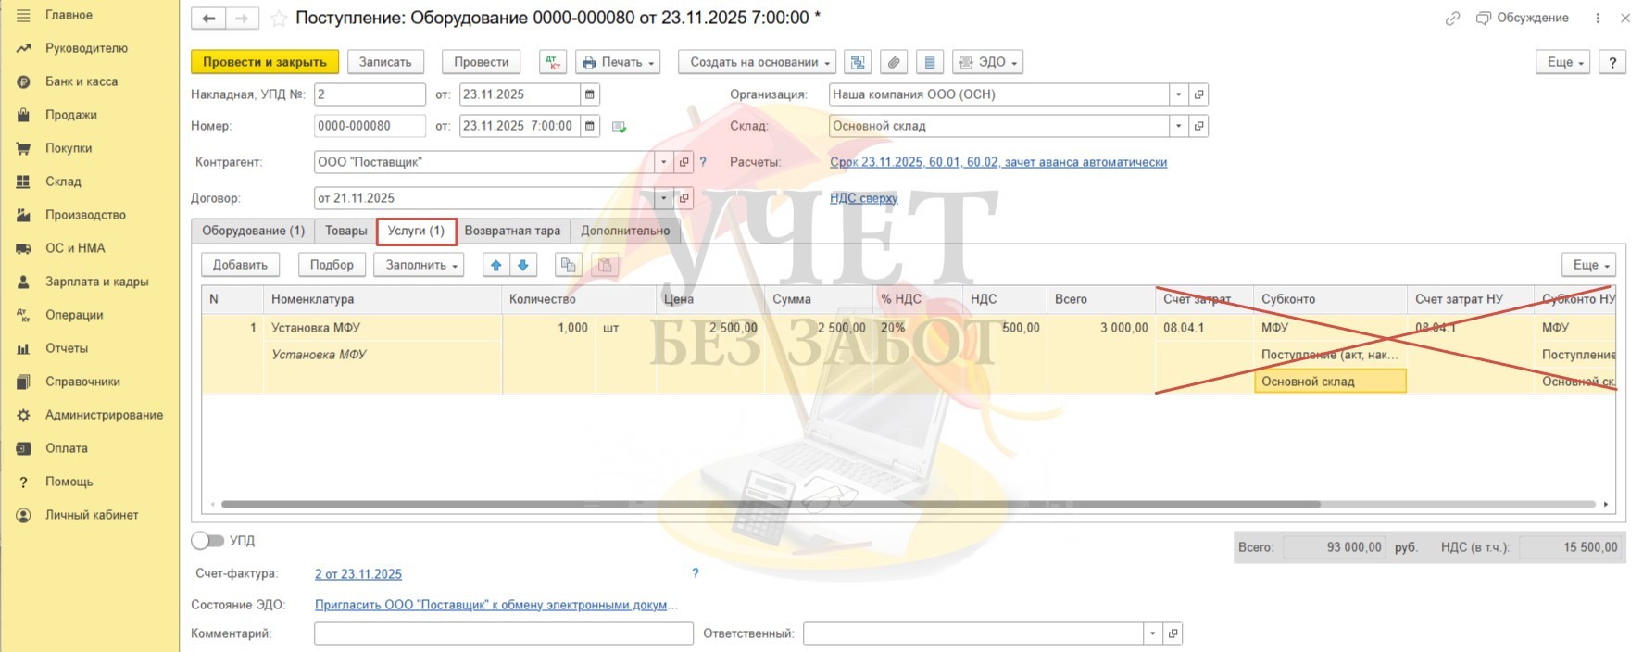This screenshot has height=652, width=1643.
Task: Click the Подбор button
Action: (x=332, y=265)
